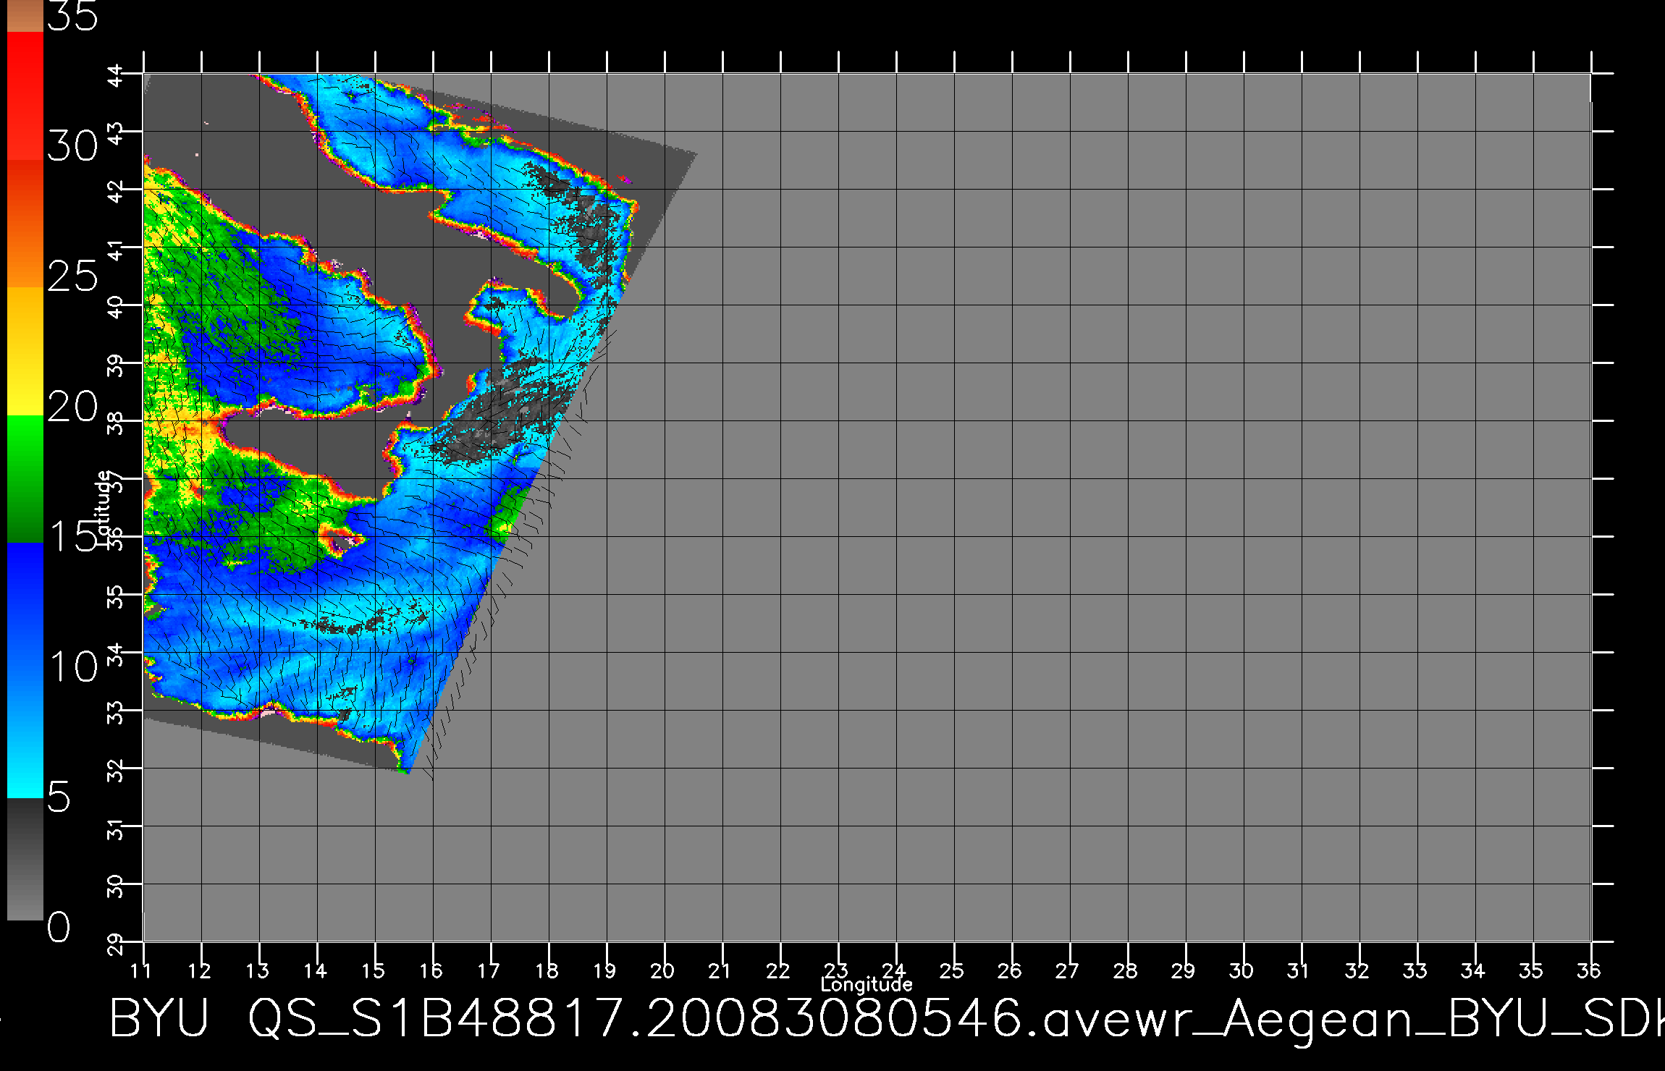Viewport: 1665px width, 1071px height.
Task: Click the colorbar scale value 0
Action: (x=59, y=926)
